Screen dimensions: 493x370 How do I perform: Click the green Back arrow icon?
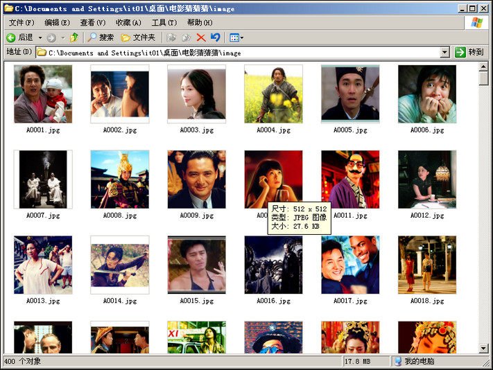[10, 38]
